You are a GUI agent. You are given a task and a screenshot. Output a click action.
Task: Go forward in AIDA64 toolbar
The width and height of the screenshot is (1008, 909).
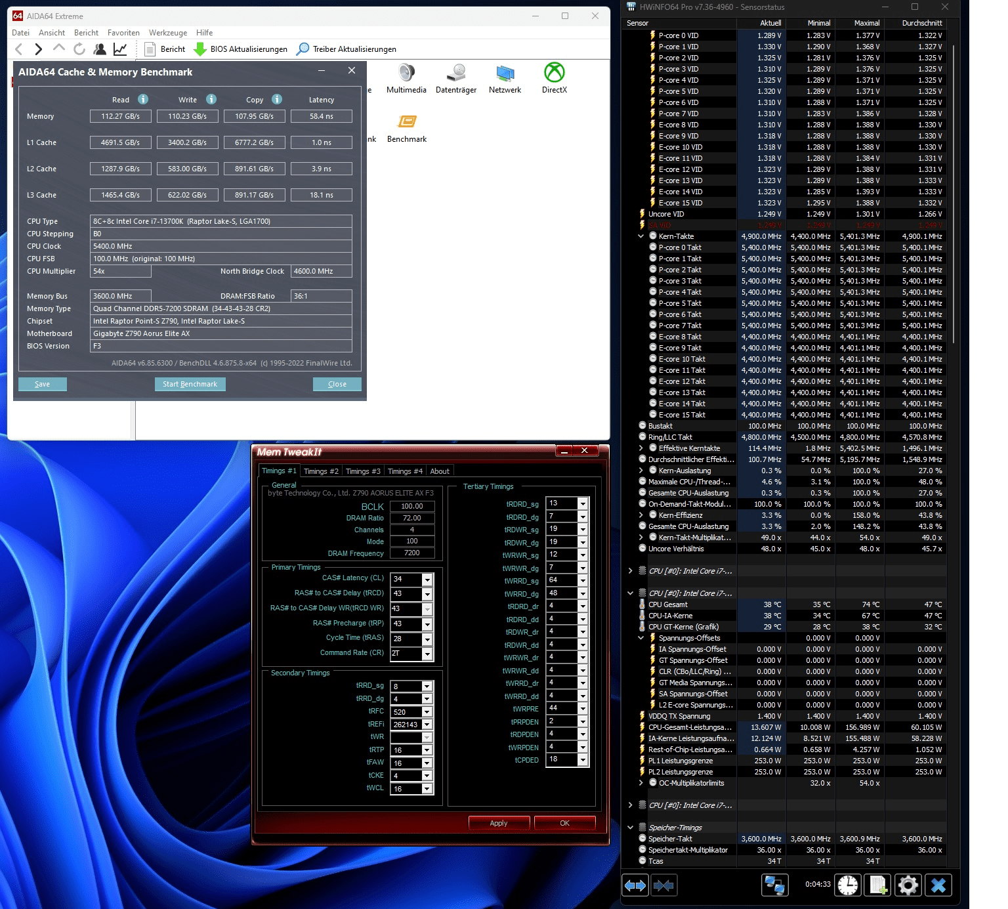pos(39,49)
